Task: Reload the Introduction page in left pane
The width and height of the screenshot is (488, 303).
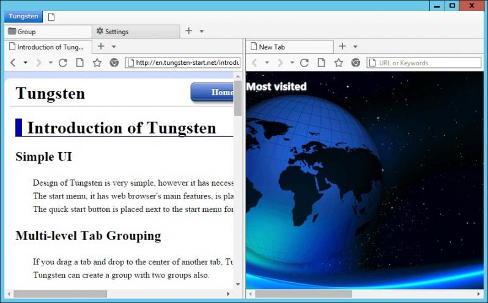Action: (x=63, y=63)
